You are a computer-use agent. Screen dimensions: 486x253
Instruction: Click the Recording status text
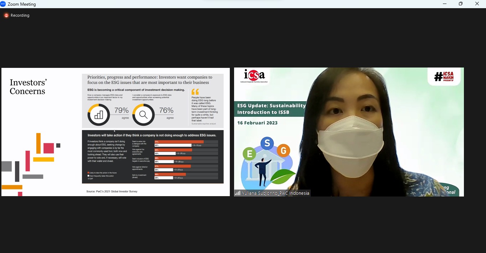(20, 15)
